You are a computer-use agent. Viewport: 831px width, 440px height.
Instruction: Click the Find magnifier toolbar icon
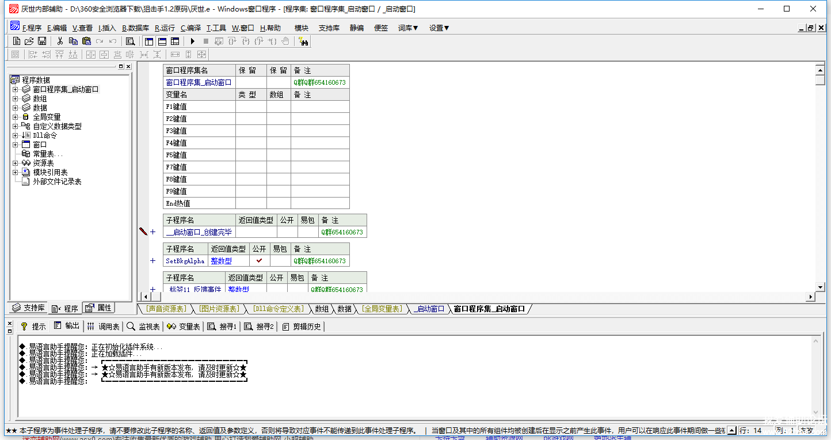(x=131, y=41)
